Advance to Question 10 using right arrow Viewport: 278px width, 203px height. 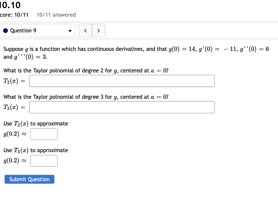(99, 30)
